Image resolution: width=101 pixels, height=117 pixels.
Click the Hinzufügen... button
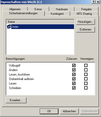[85, 22]
